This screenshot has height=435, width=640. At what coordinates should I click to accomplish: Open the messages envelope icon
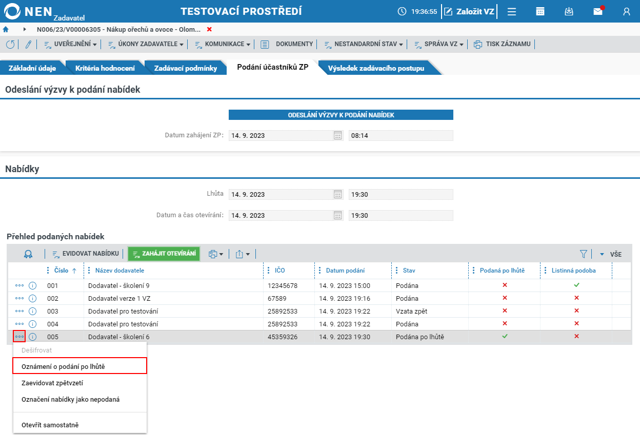coord(598,11)
